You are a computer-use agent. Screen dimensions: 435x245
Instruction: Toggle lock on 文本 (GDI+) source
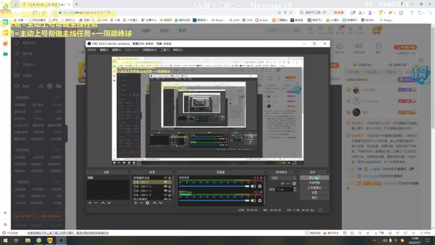tap(170, 182)
